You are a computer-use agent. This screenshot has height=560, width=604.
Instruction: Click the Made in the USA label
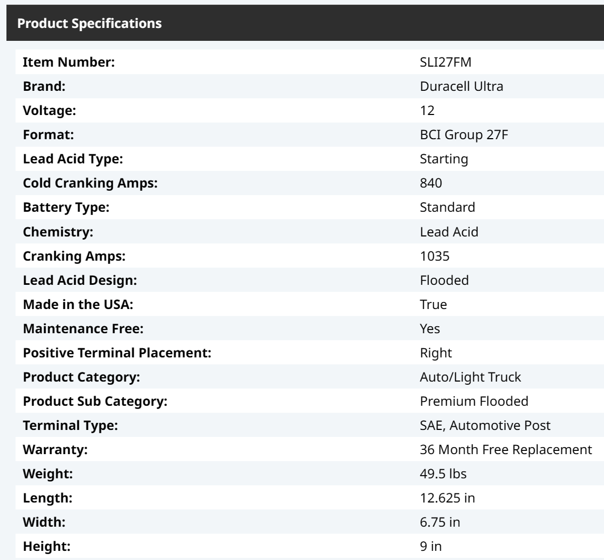point(78,304)
